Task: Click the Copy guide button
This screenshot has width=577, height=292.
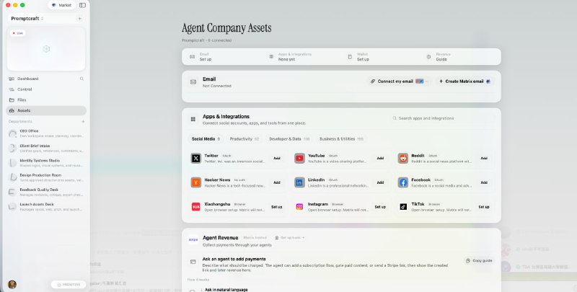Action: click(x=479, y=260)
